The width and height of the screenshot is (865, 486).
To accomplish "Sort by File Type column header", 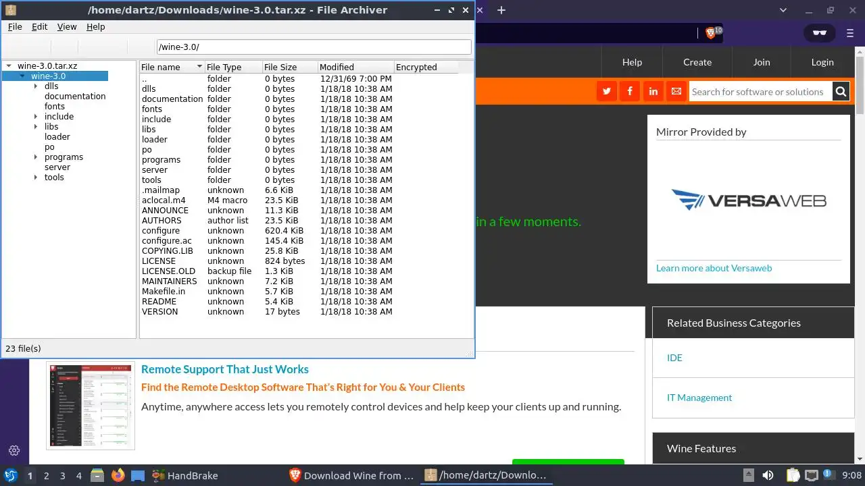I will [x=233, y=67].
